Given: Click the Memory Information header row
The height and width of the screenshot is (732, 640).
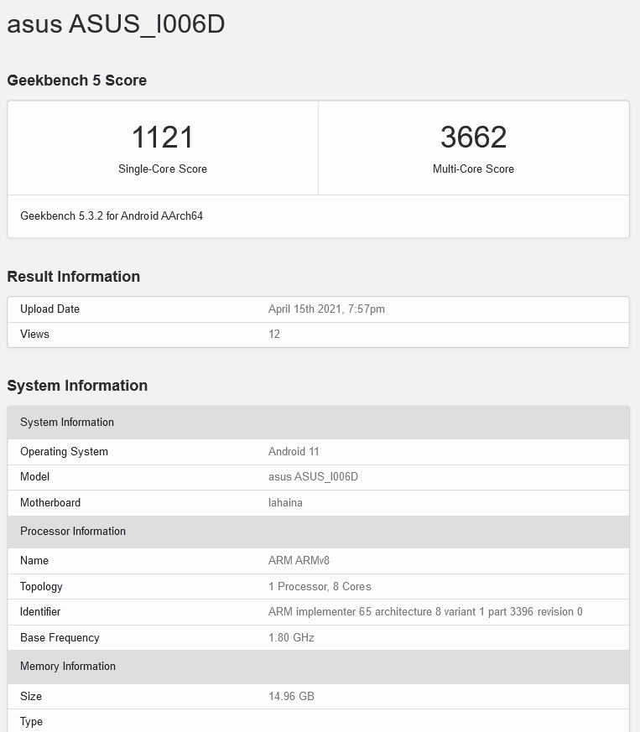Looking at the screenshot, I should coord(318,667).
